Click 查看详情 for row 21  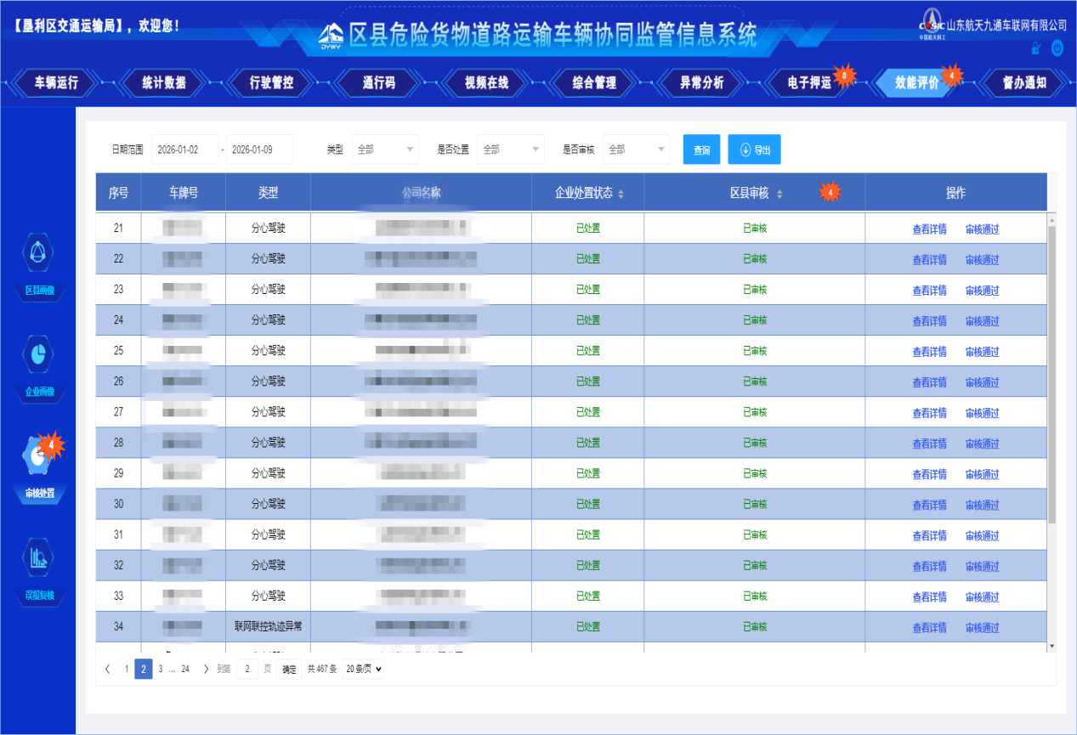929,229
